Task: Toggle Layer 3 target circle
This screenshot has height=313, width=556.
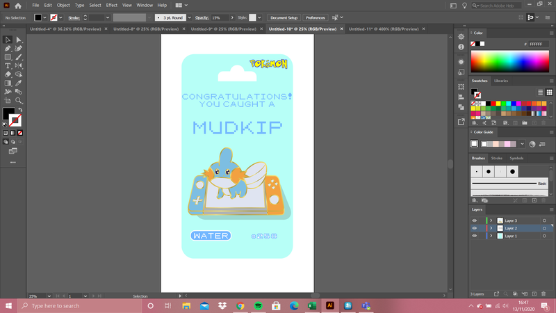Action: 544,220
